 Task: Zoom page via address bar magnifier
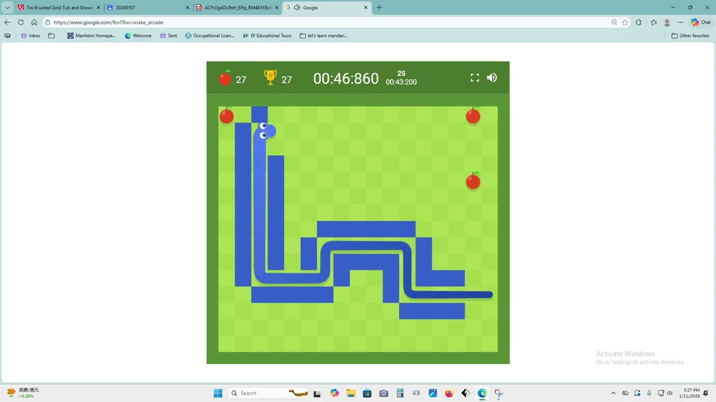[x=614, y=22]
